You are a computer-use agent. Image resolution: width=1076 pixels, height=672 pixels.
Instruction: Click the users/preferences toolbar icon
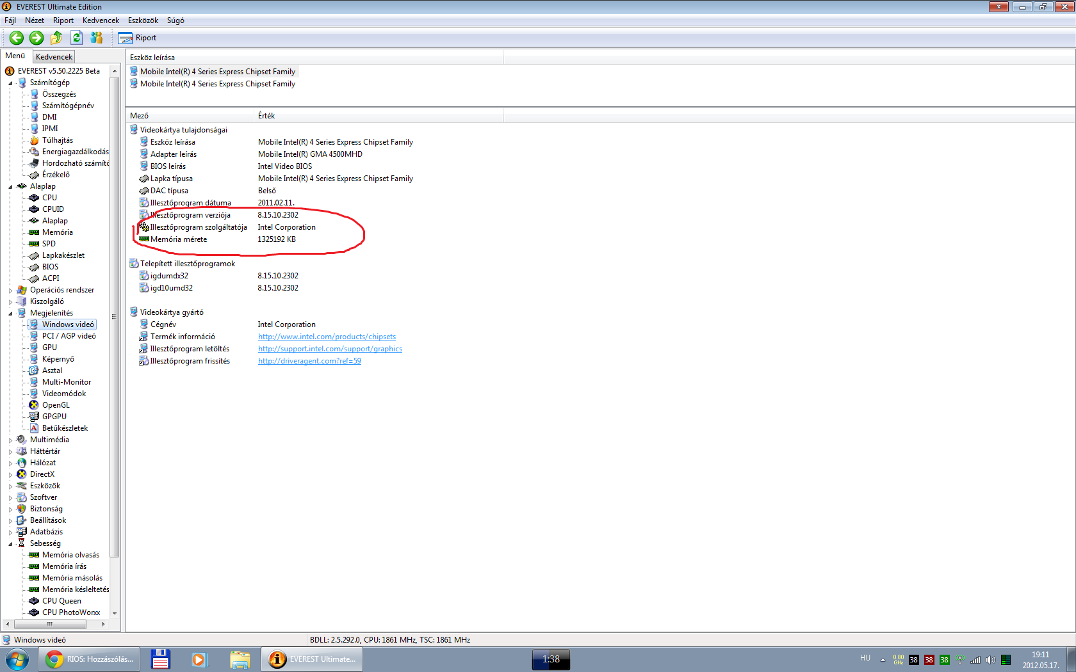(x=97, y=38)
